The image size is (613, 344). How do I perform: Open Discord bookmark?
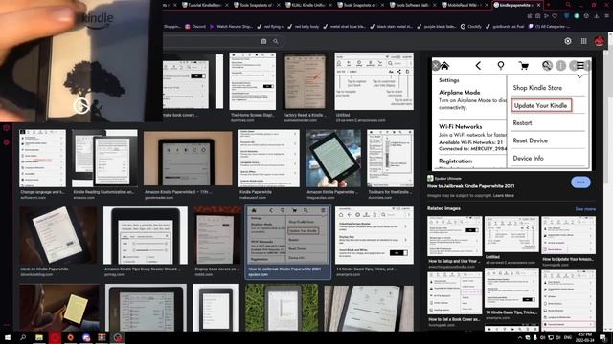(195, 27)
